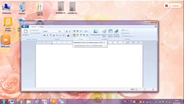
Task: Select Center text alignment
Action: pos(78,35)
